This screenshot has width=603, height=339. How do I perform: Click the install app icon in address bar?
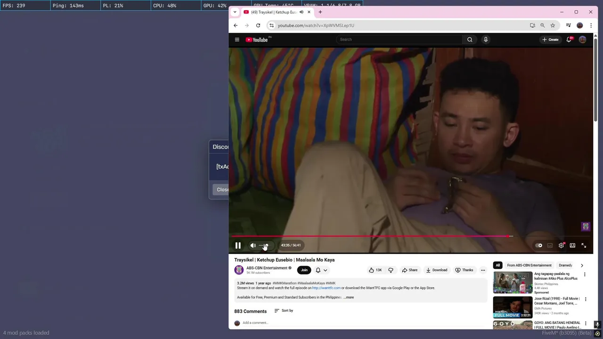click(x=532, y=25)
